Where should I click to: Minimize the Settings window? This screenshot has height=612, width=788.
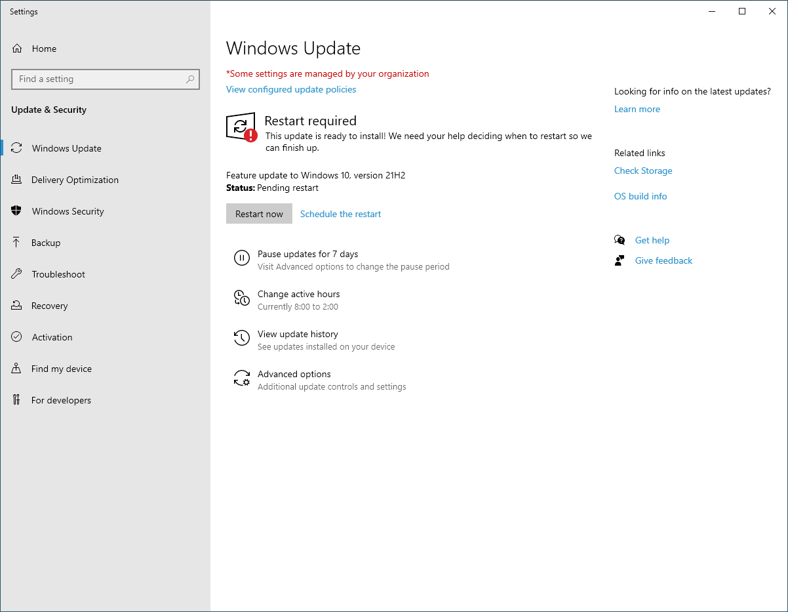pyautogui.click(x=712, y=11)
